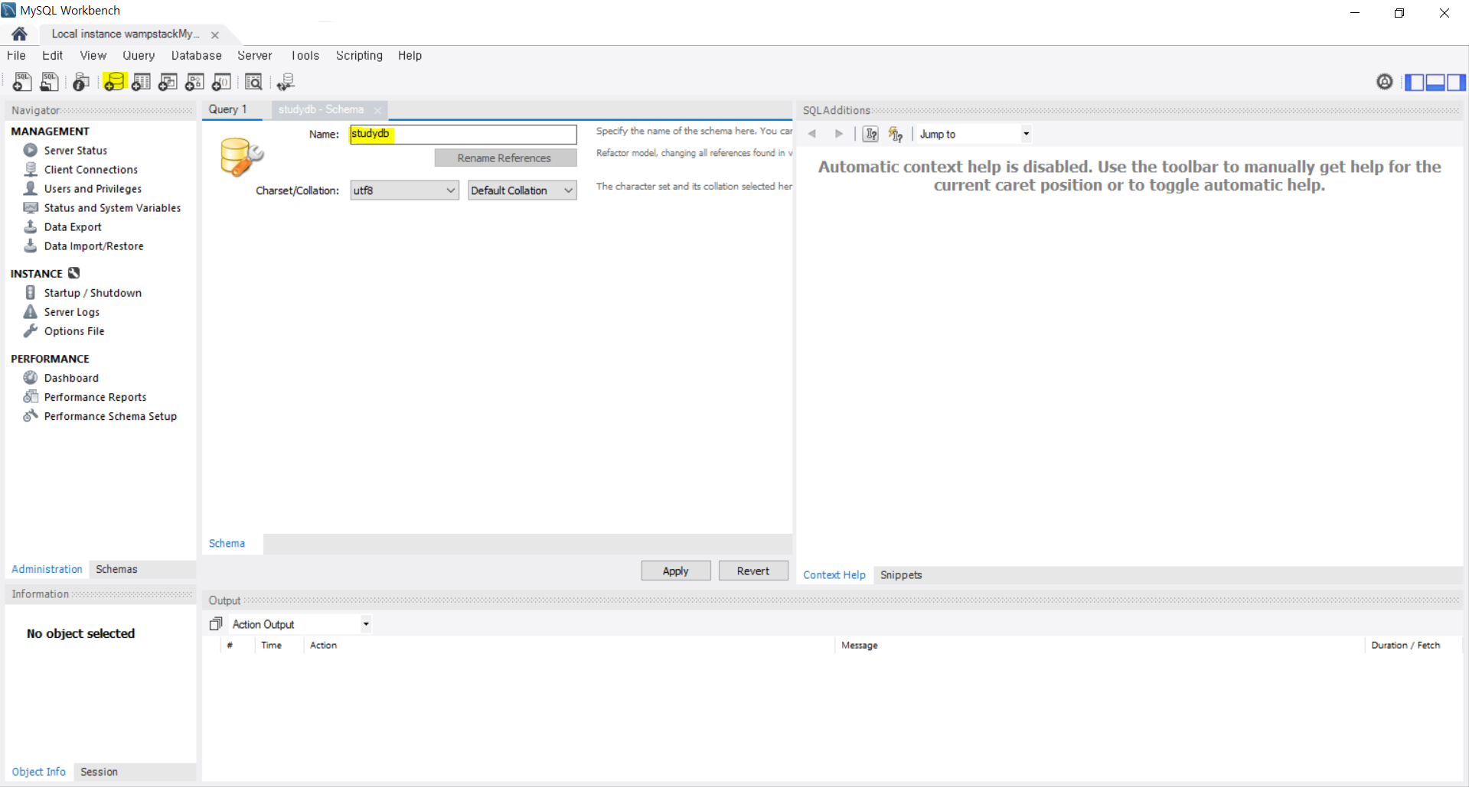Screen dimensions: 1469x787
Task: Click the Revert button
Action: pyautogui.click(x=753, y=571)
